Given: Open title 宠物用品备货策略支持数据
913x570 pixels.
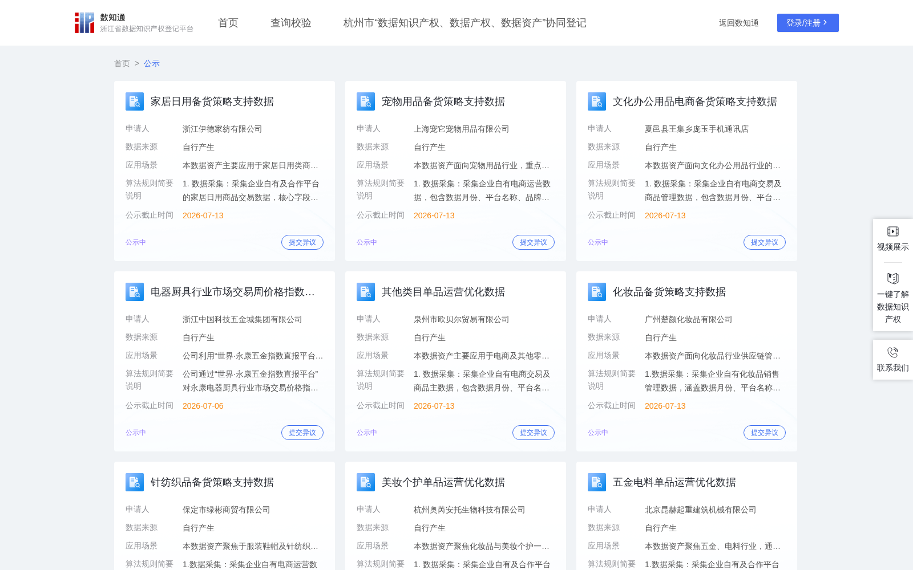Looking at the screenshot, I should [443, 101].
